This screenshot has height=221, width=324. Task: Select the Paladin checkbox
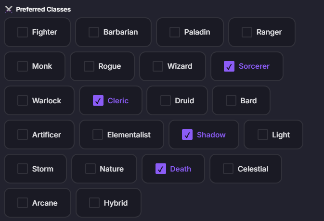pos(175,32)
